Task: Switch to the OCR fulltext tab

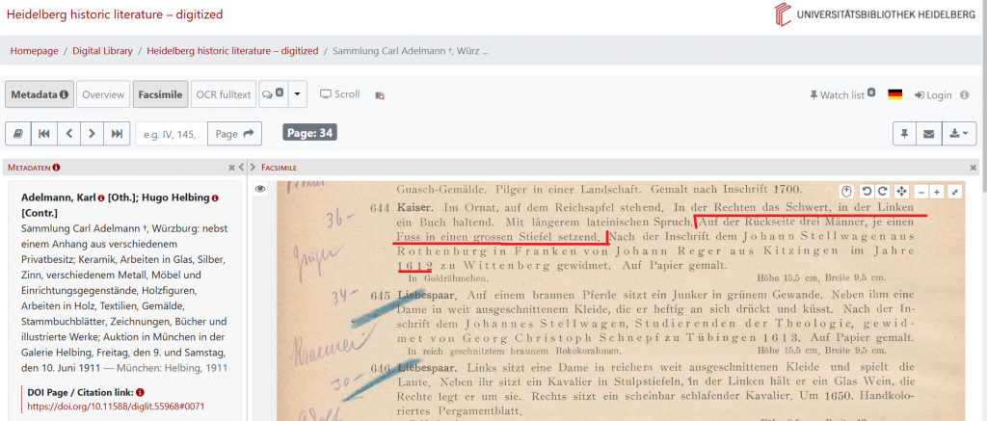Action: [x=223, y=94]
